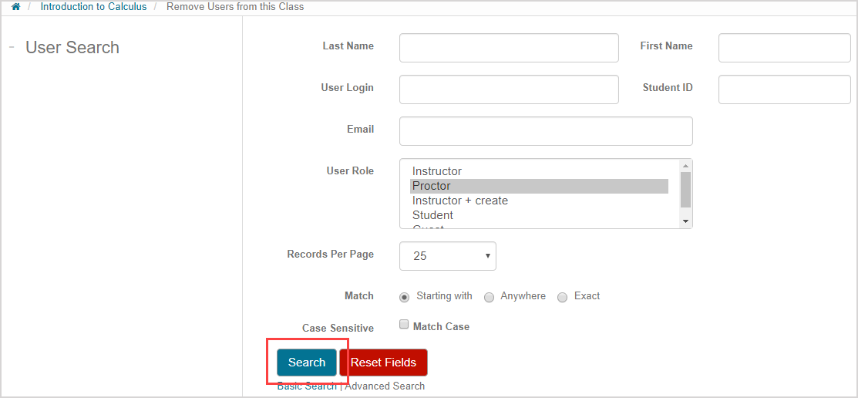Screen dimensions: 858x398
Task: Click the Last Name text field
Action: pos(509,48)
